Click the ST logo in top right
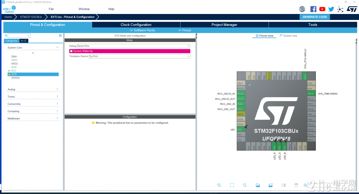Image resolution: width=359 pixels, height=194 pixels. coord(352,9)
